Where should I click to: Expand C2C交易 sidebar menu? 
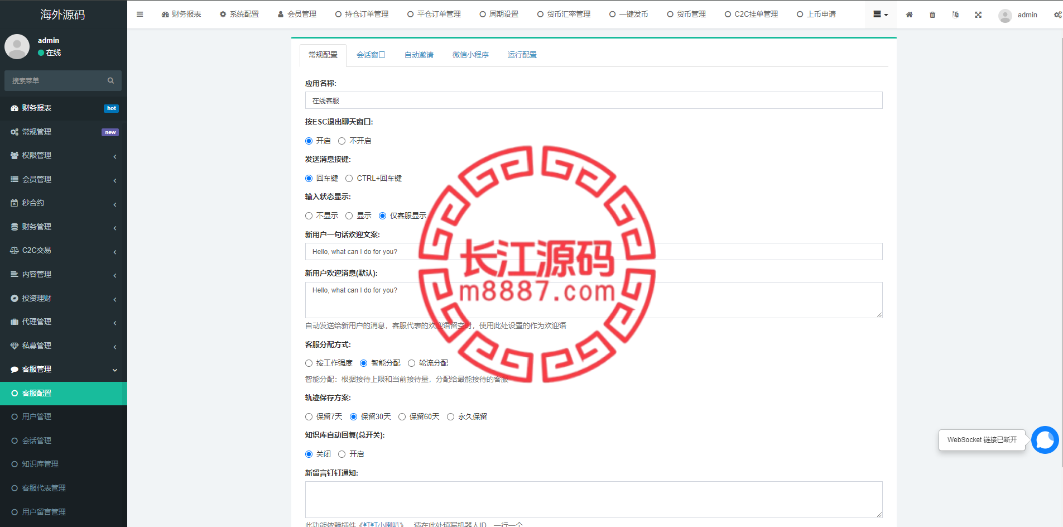coord(64,251)
